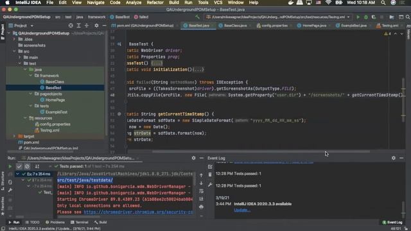Click the editor vertical scrollbar
The image size is (411, 231).
403,100
